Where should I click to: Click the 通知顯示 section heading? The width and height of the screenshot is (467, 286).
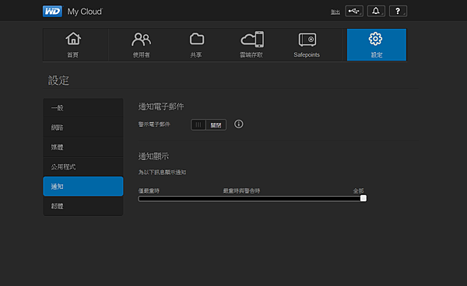(x=153, y=156)
